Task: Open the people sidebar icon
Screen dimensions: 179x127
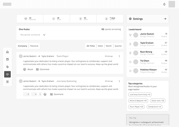Action: click(x=7, y=67)
